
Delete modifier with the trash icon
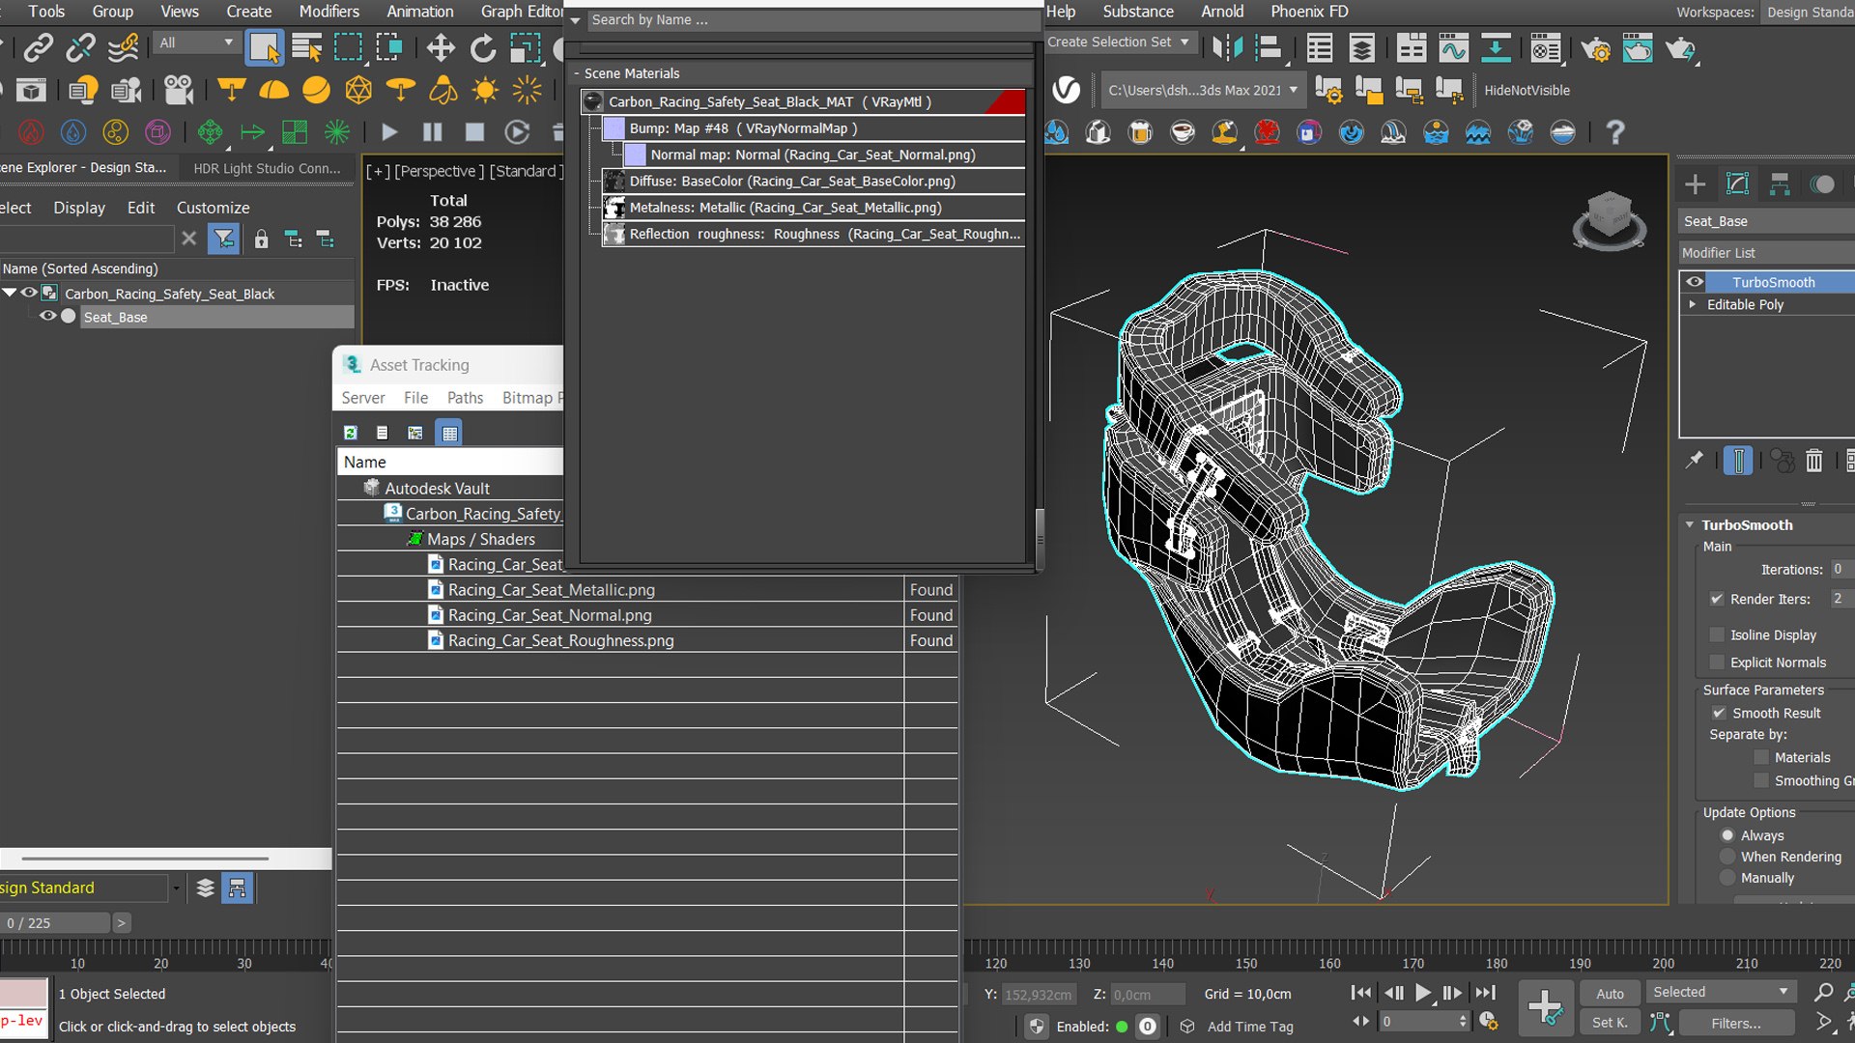pos(1813,461)
